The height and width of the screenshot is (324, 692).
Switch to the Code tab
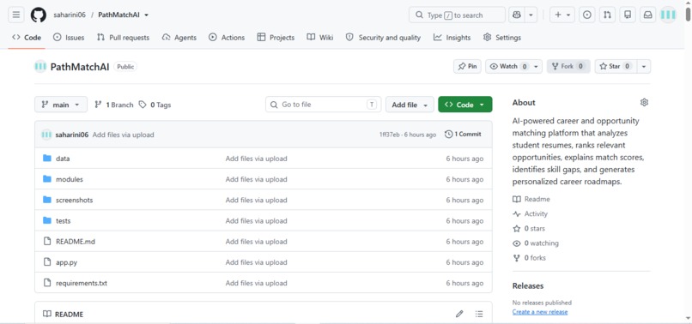(x=27, y=38)
